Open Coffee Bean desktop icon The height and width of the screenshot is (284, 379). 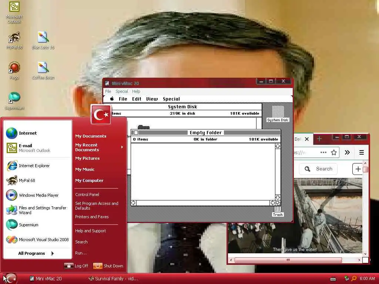[43, 71]
